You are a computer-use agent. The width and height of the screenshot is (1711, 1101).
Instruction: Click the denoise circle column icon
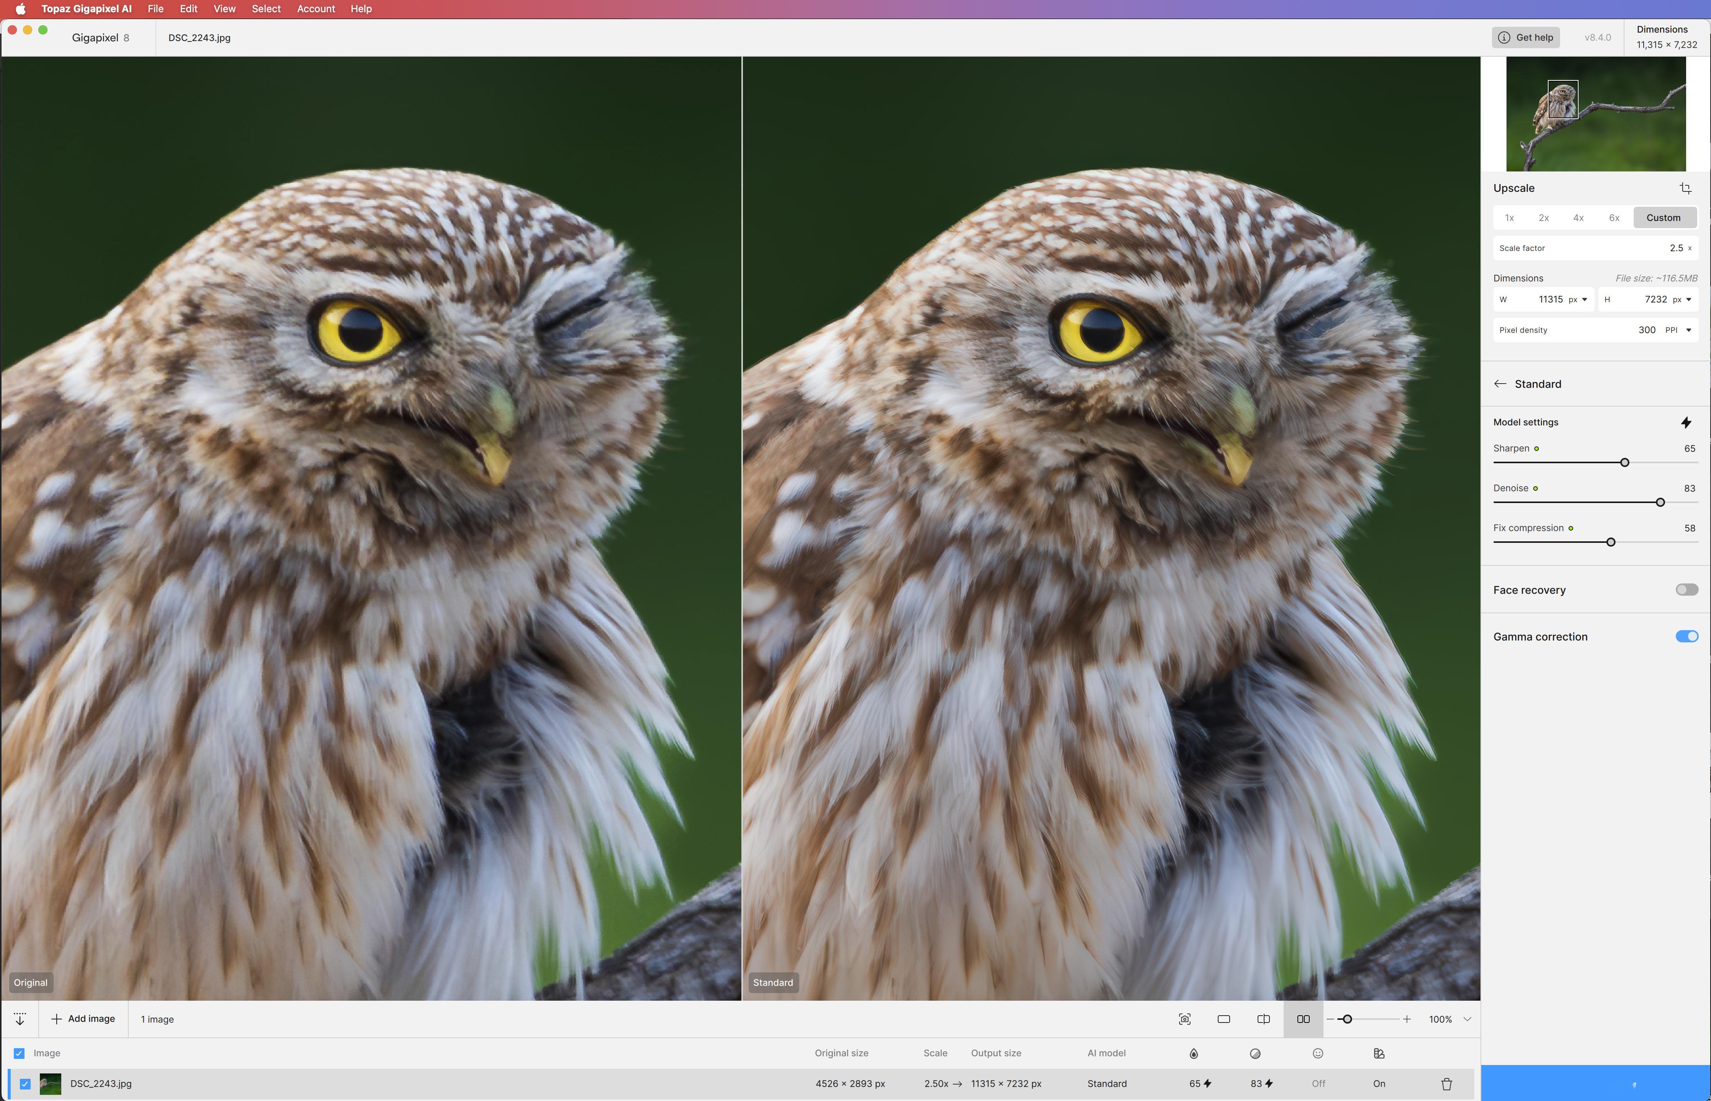1255,1053
